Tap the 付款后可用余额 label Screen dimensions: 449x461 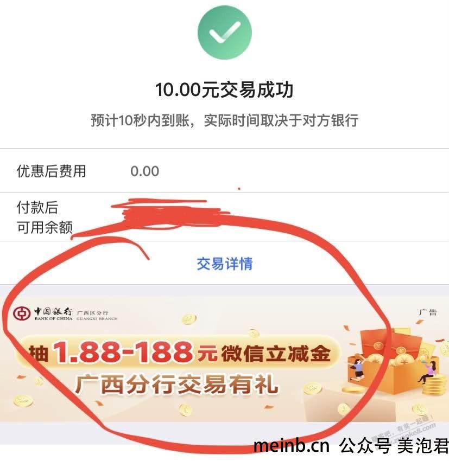point(45,217)
